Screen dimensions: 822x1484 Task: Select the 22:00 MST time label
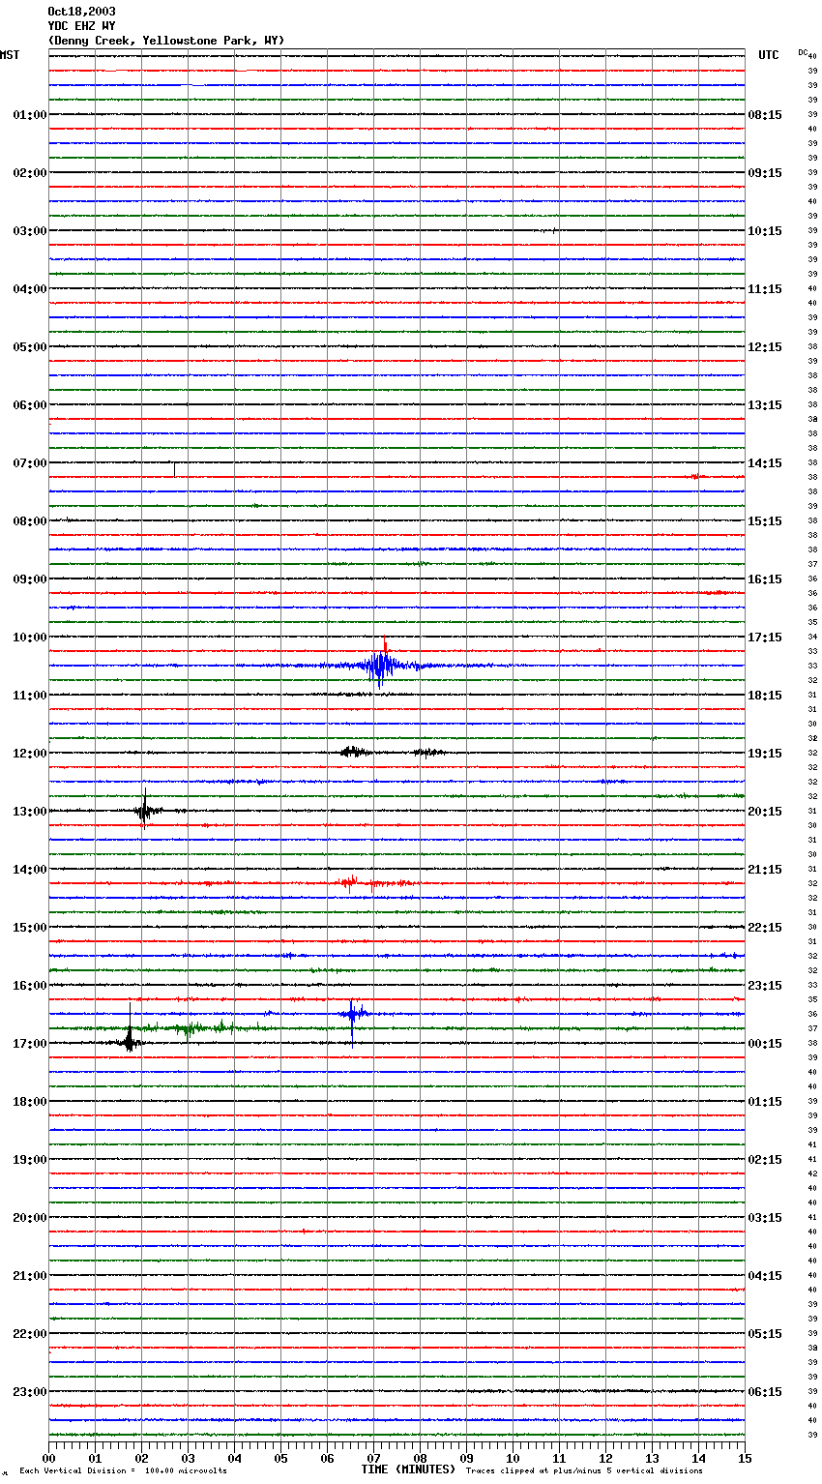pos(30,1334)
